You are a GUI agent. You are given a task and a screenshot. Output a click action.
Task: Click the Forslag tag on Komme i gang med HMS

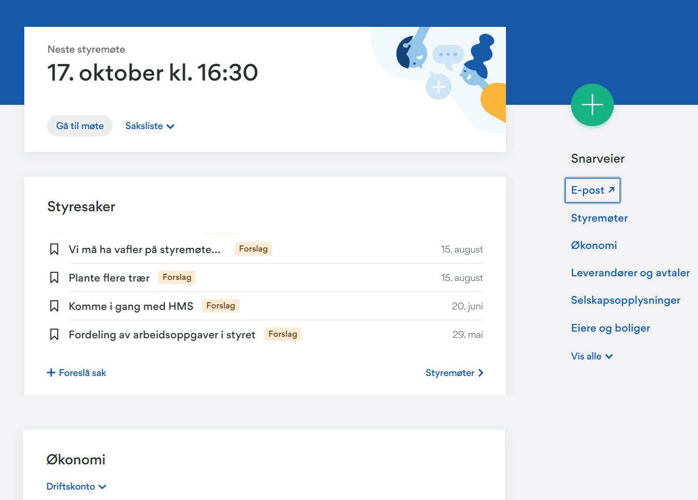coord(220,306)
